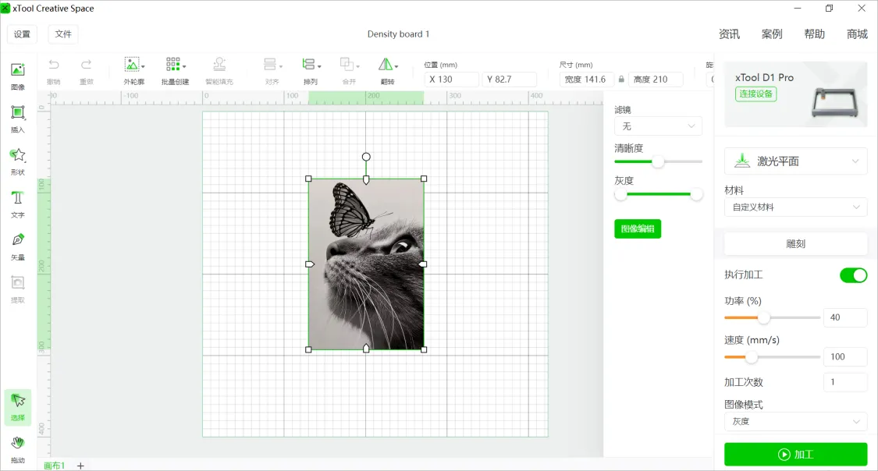Expand the 外轮廓 dropdown arrow
Screen dimensions: 878x471
[x=144, y=66]
